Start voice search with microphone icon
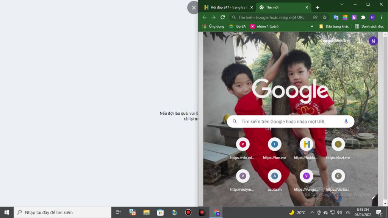This screenshot has height=218, width=388. [346, 121]
